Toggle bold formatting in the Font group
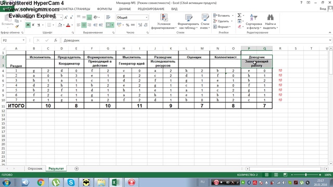The width and height of the screenshot is (333, 187). pos(28,25)
